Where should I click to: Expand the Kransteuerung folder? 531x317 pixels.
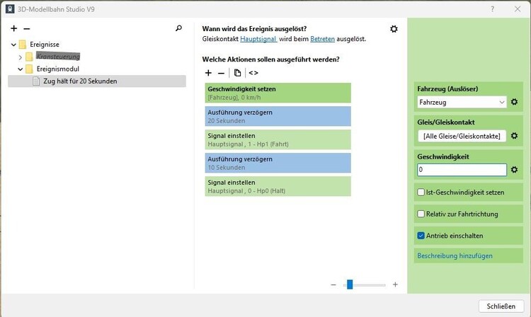point(21,57)
